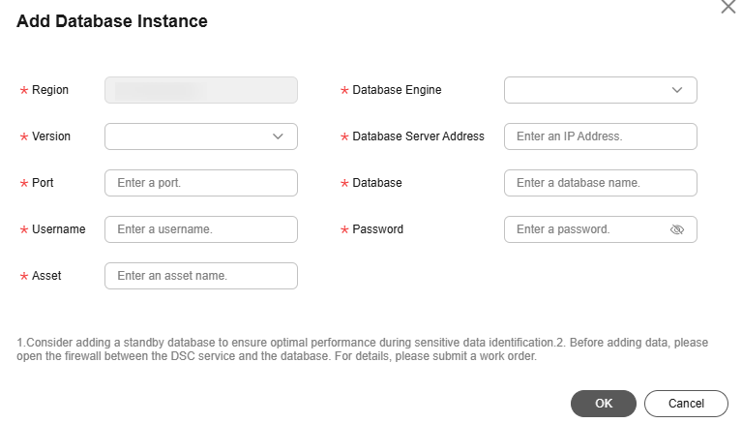This screenshot has width=742, height=423.
Task: Click into the Username text field
Action: (x=200, y=229)
